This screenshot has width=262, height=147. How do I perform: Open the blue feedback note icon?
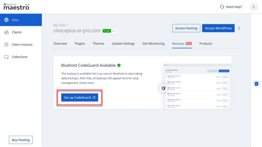256,84
